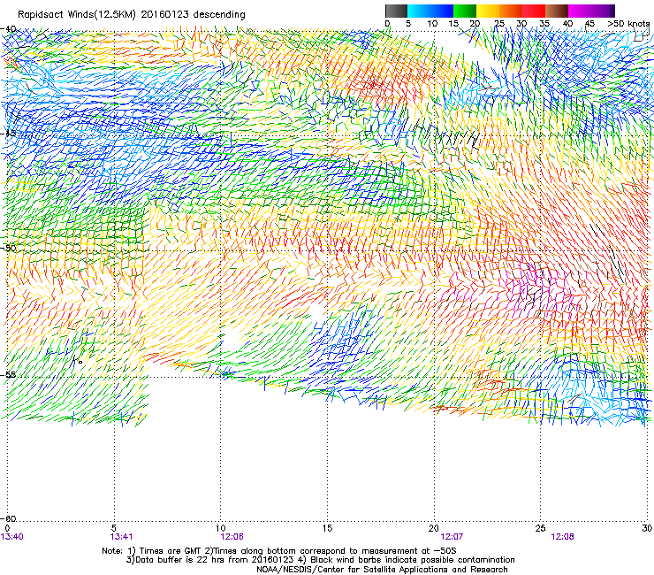Click the dark purple 45-50 knots color bar segment

tap(603, 11)
